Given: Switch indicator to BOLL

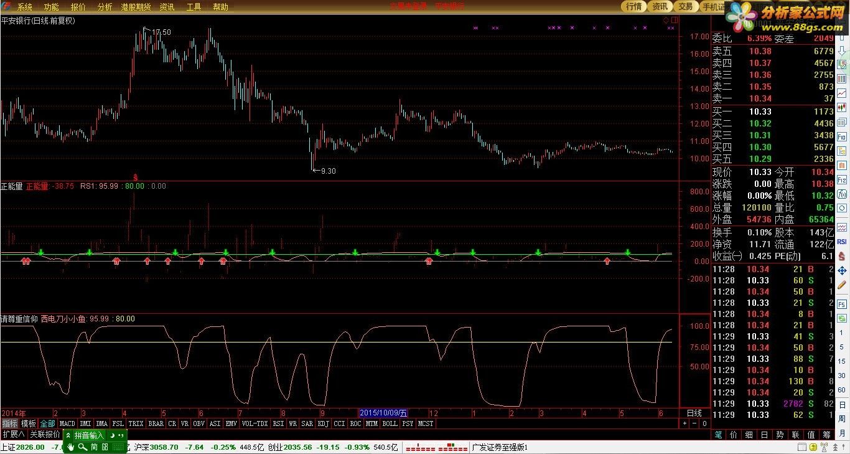Looking at the screenshot, I should (390, 423).
